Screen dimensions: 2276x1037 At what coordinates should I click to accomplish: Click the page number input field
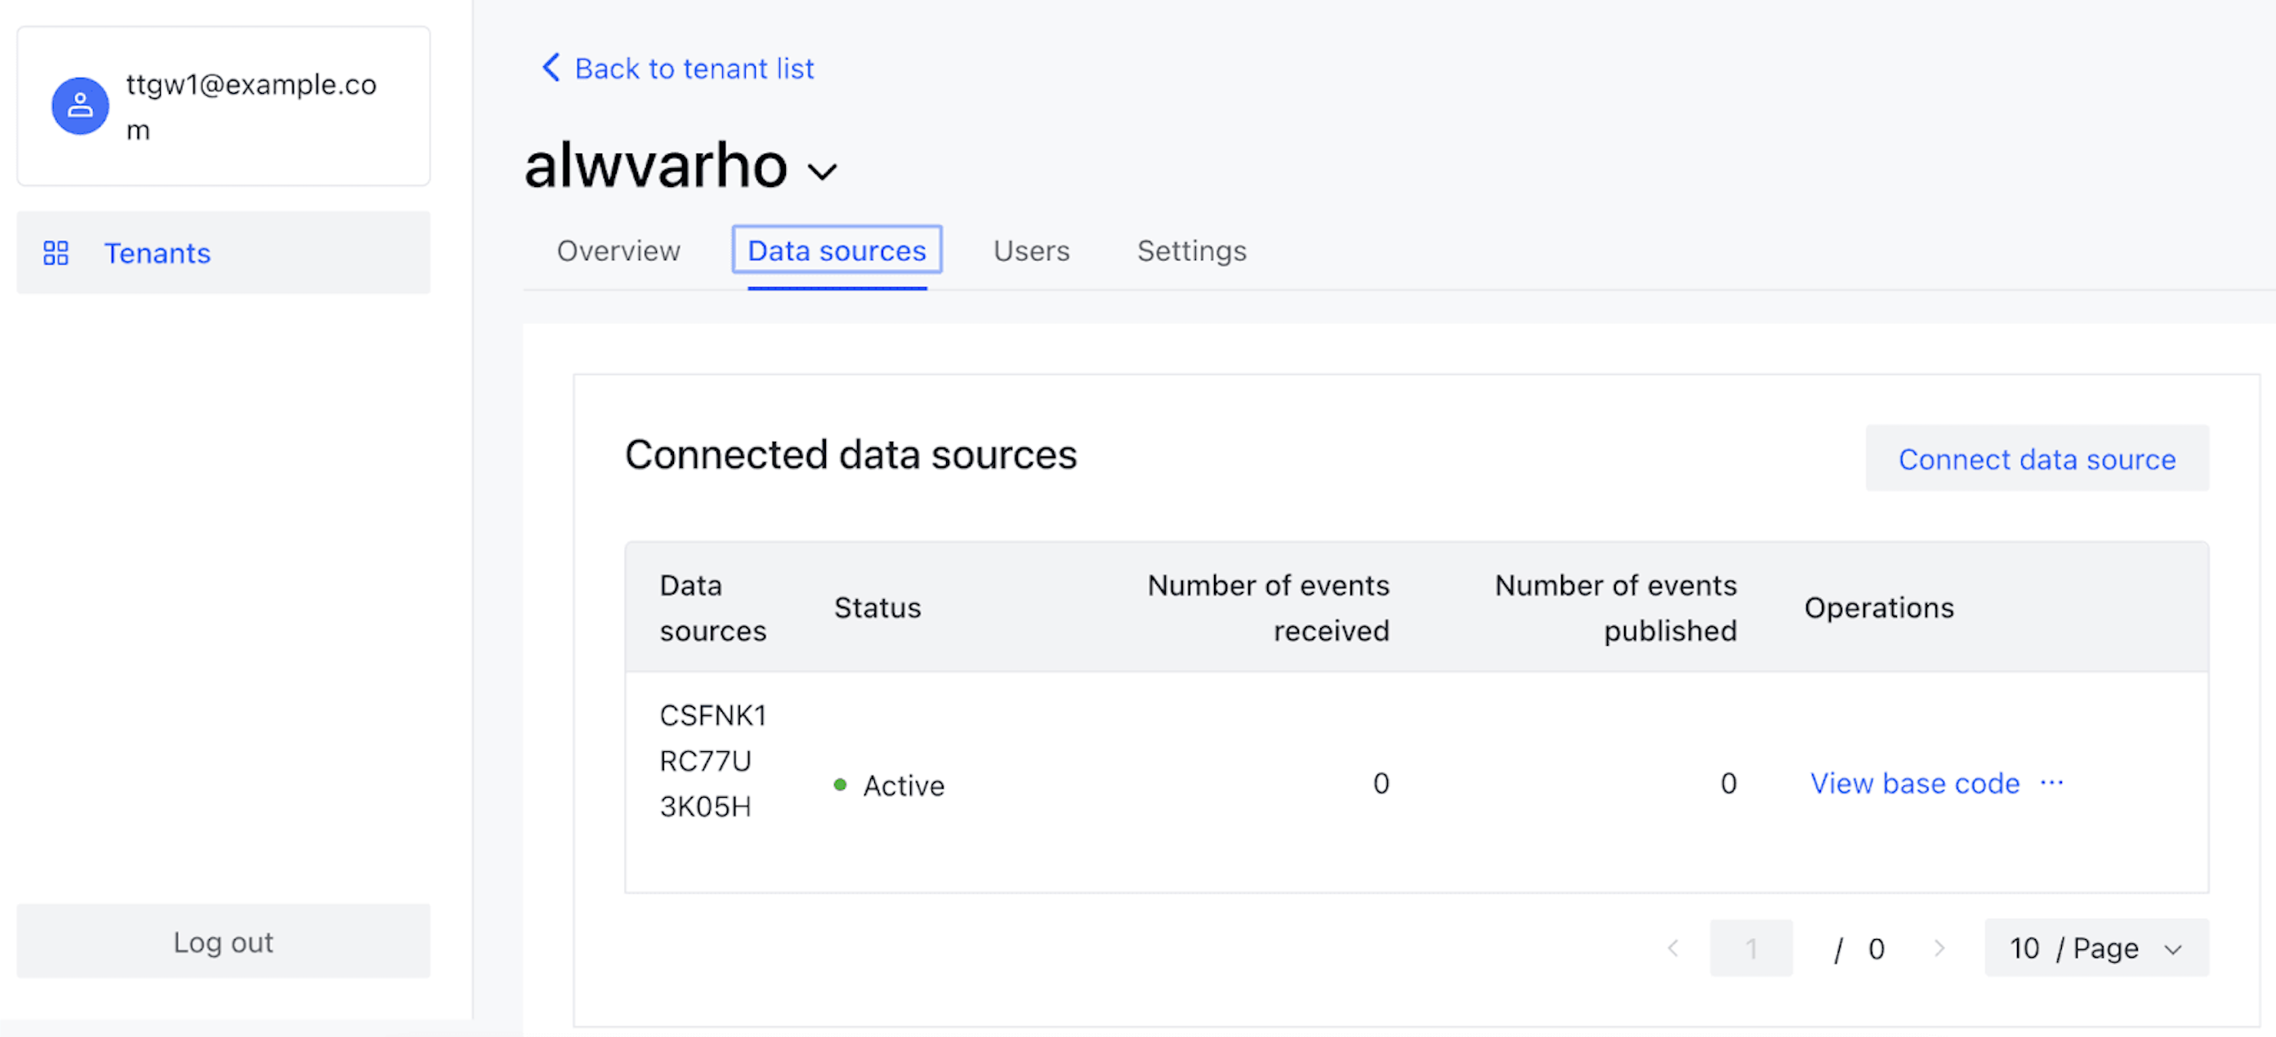tap(1750, 948)
